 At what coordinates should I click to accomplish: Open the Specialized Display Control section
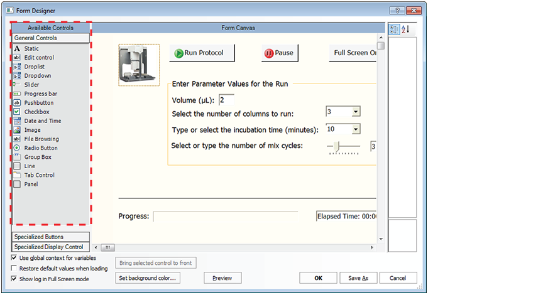pyautogui.click(x=50, y=247)
